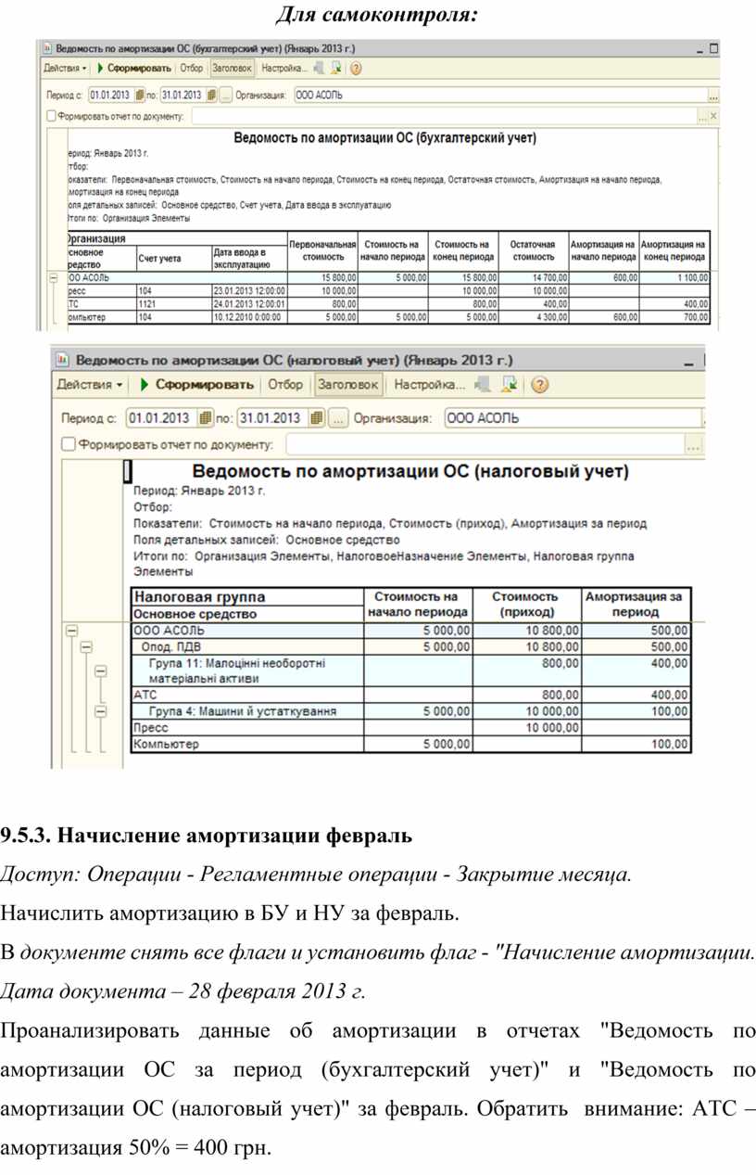Click the Отбор button in the tax report toolbar

click(285, 384)
